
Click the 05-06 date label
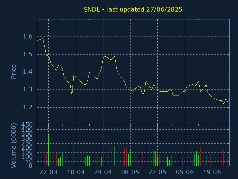(185, 172)
